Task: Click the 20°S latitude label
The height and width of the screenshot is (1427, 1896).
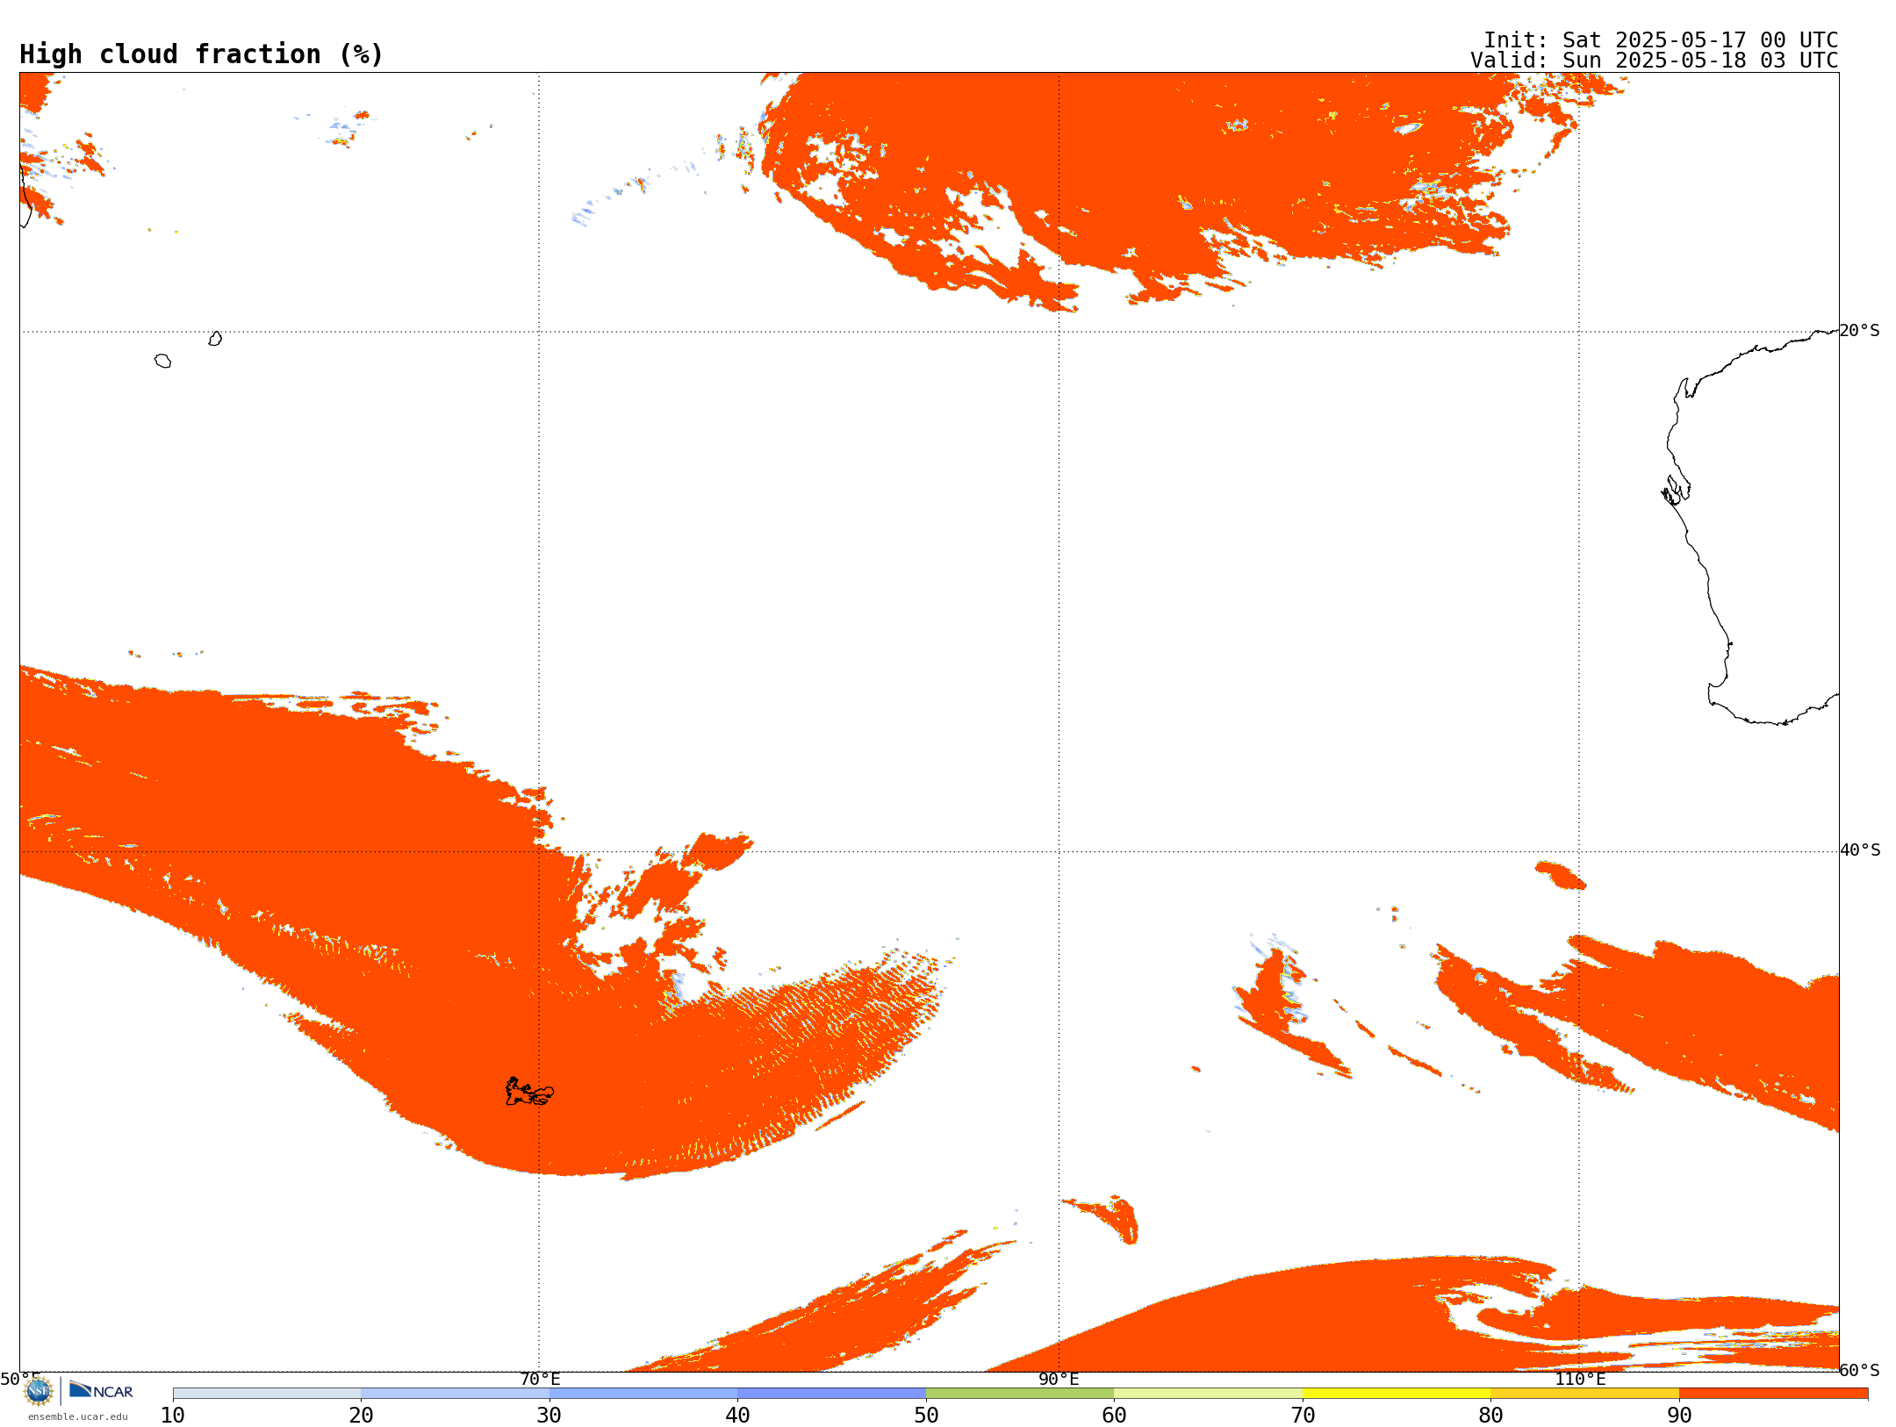Action: pyautogui.click(x=1860, y=331)
